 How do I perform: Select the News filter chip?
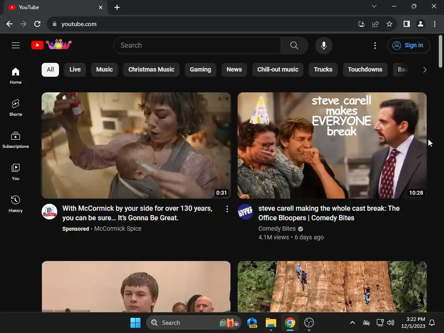click(234, 70)
